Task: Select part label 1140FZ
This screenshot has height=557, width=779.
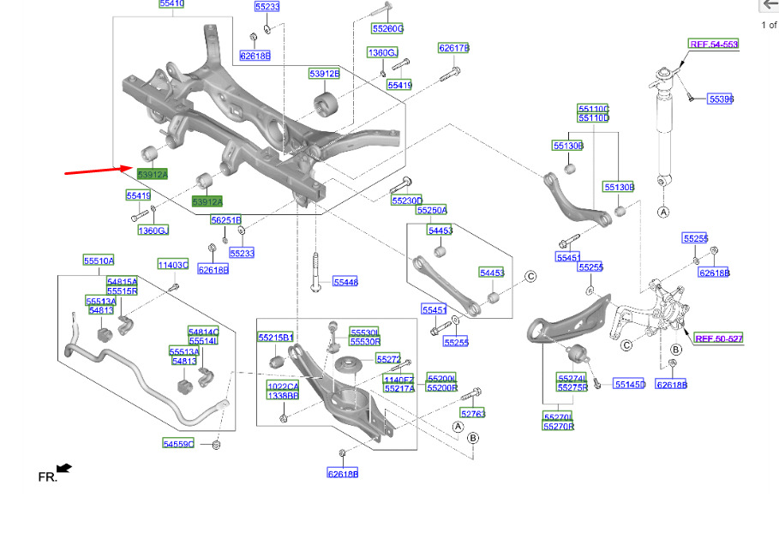Action: pyautogui.click(x=399, y=380)
